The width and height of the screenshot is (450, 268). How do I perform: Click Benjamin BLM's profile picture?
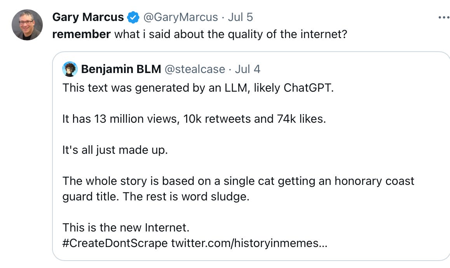tap(70, 69)
